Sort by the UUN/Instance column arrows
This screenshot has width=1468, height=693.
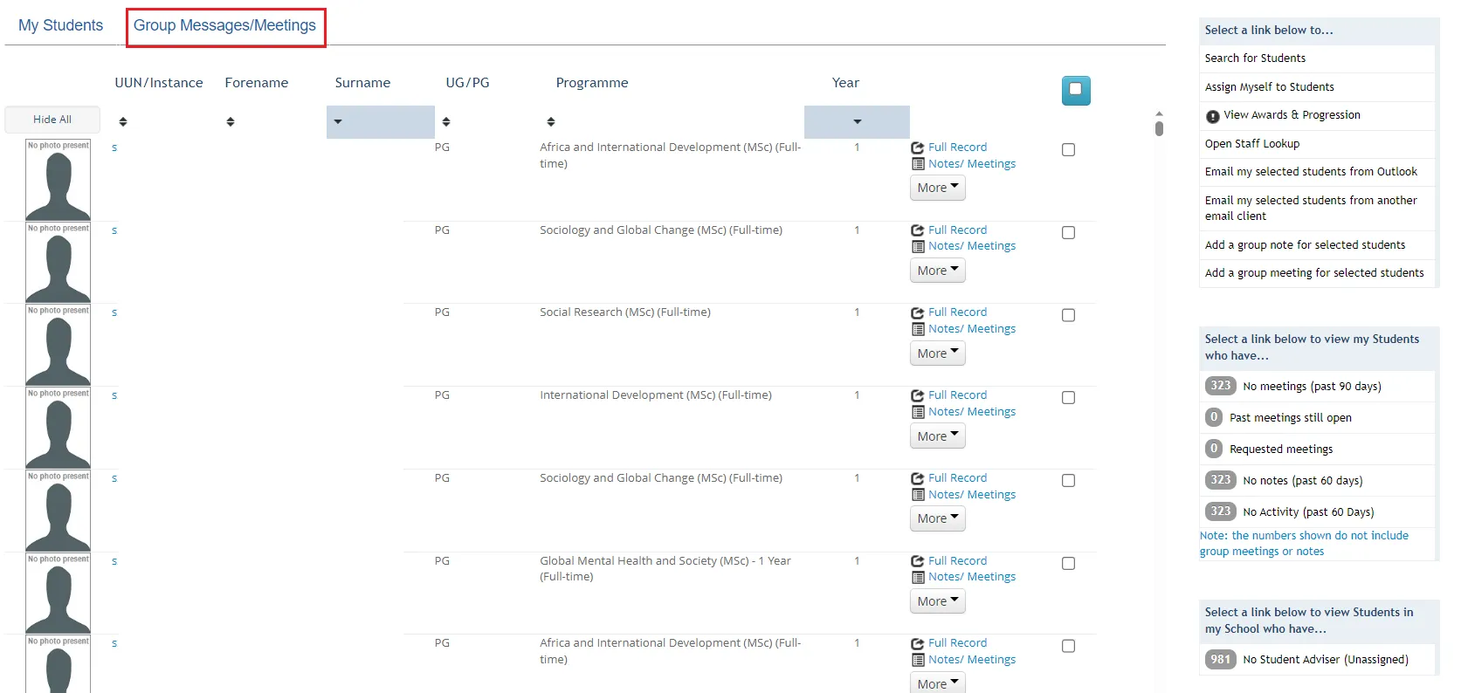point(123,122)
